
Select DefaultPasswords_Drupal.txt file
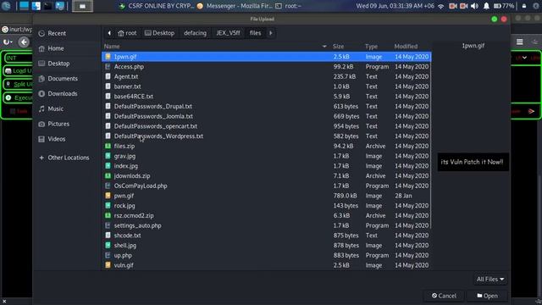[x=266, y=107]
